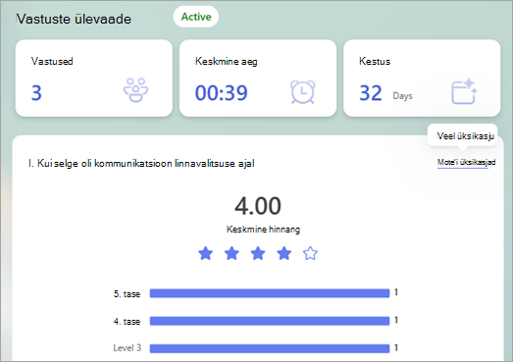Open the Kestus card showing 32 Days

[422, 78]
